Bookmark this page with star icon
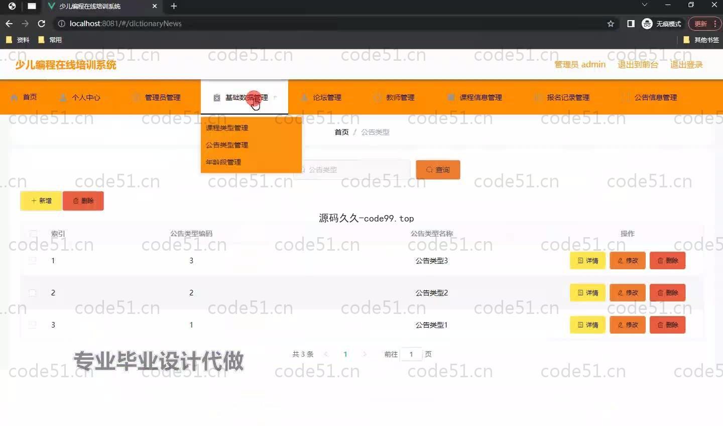The width and height of the screenshot is (723, 426). pos(611,24)
